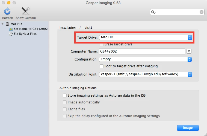Viewport: 207px width, 136px height.
Task: Click the blue Image button
Action: (188, 128)
